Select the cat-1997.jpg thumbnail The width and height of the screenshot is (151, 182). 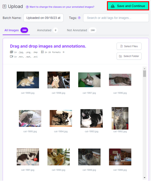[x=89, y=80]
